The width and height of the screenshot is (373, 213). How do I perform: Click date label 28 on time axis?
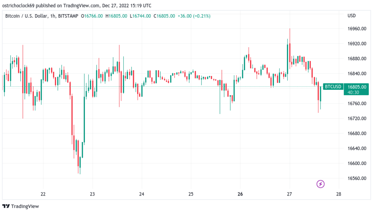point(339,194)
